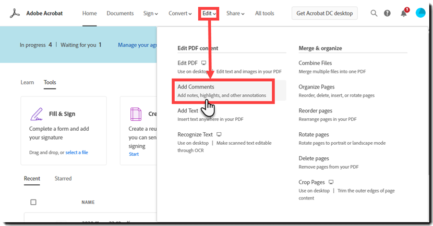Click the In progress 4 status

point(36,45)
